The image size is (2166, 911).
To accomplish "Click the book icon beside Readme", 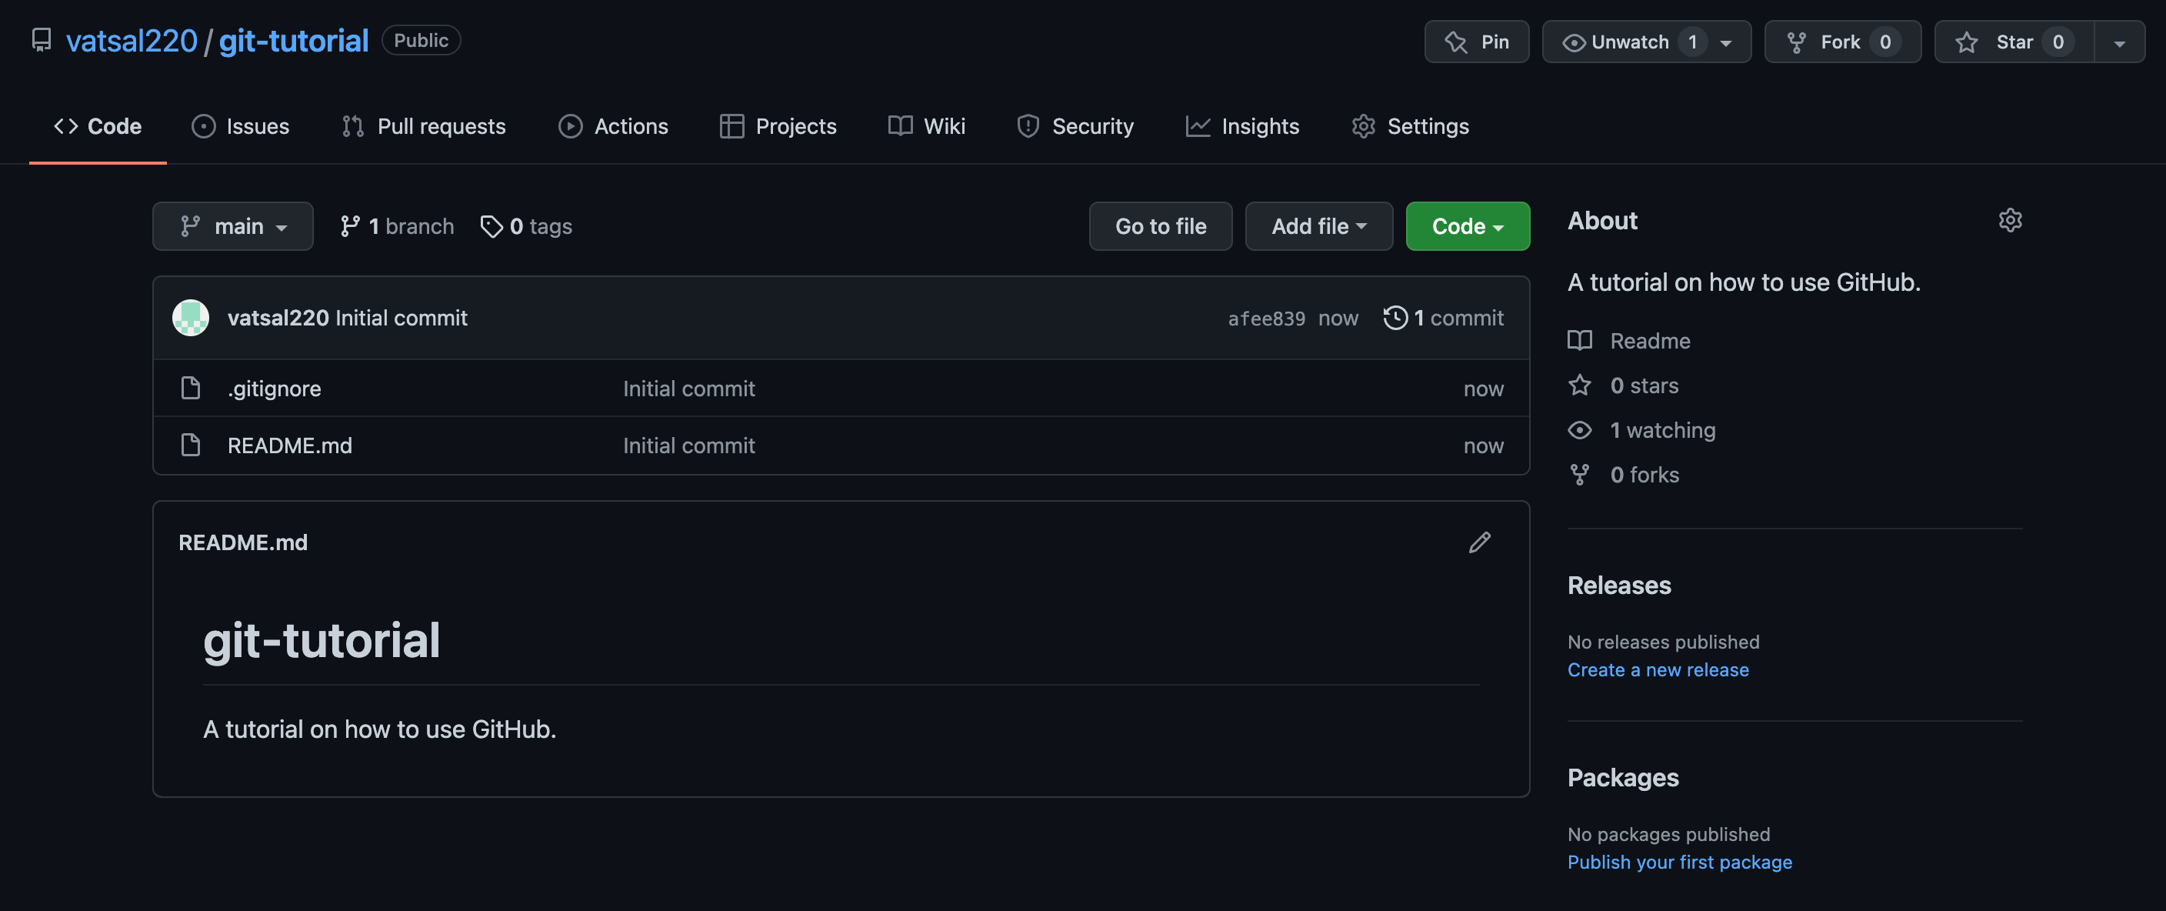I will tap(1580, 341).
